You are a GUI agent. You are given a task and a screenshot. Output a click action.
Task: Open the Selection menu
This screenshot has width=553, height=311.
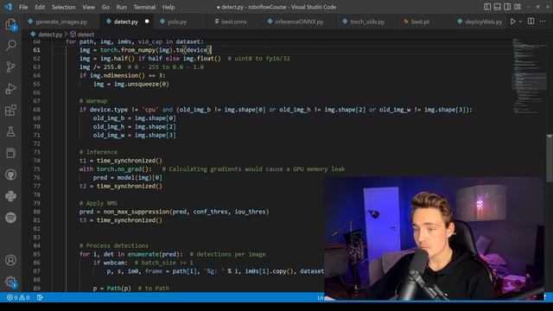tap(63, 7)
